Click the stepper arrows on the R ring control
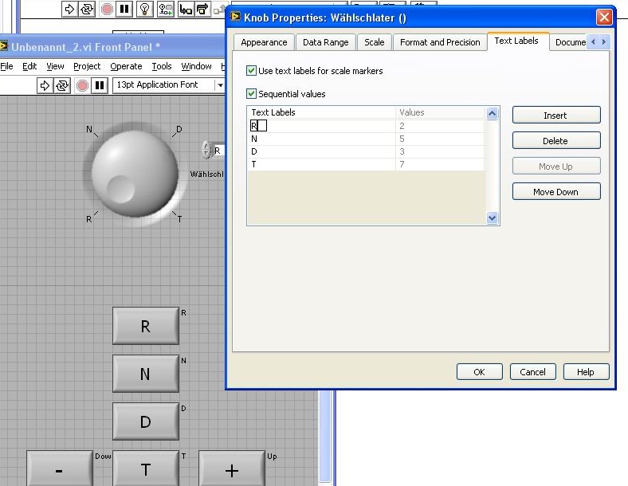 pos(206,150)
